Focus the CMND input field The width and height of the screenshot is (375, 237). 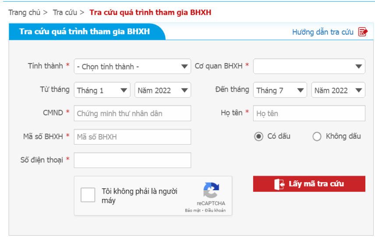(132, 113)
